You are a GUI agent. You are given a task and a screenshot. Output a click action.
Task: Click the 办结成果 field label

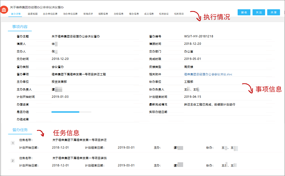coord(23,119)
